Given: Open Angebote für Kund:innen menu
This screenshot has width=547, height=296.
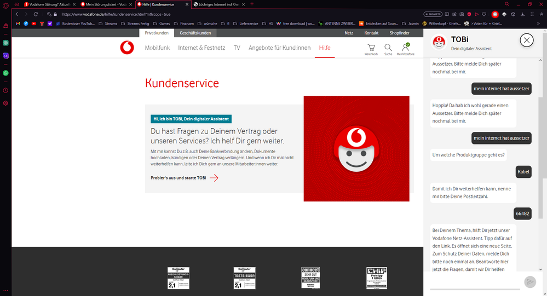Looking at the screenshot, I should pos(279,48).
